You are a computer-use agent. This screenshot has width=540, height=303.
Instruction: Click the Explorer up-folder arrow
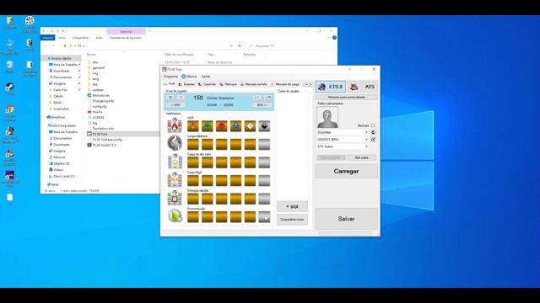point(65,45)
